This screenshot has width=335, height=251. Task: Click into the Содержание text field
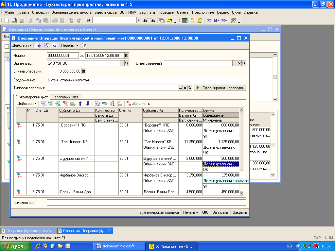coord(146,80)
